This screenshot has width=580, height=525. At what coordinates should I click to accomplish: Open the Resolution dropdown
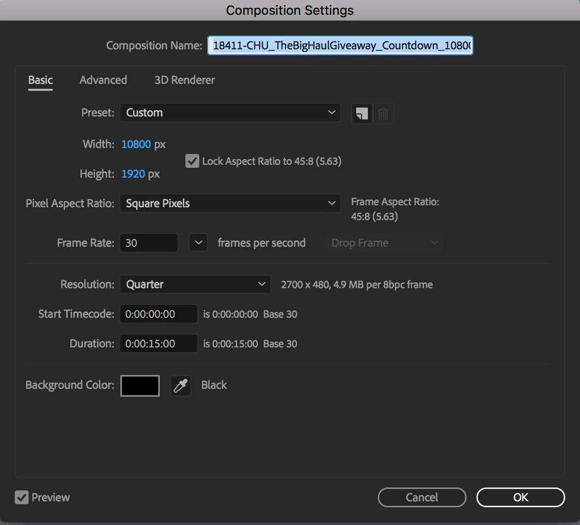point(195,284)
